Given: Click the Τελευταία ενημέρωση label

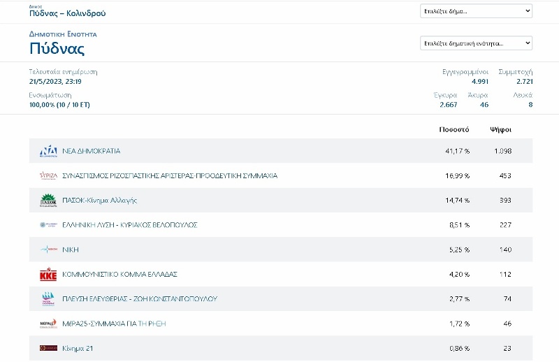Looking at the screenshot, I should pyautogui.click(x=63, y=72).
